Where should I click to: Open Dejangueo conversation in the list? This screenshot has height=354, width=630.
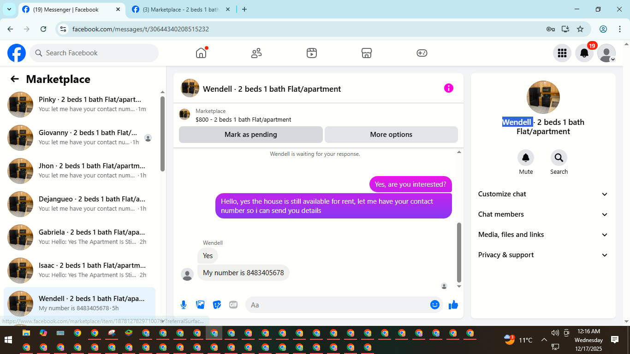coord(79,204)
